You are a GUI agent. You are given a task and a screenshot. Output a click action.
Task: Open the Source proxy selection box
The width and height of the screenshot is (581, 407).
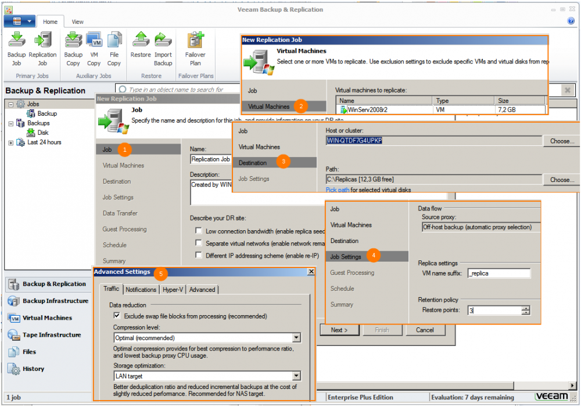coord(481,227)
